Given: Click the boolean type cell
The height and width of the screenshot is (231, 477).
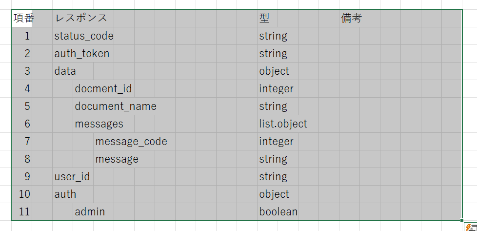Looking at the screenshot, I should click(278, 212).
